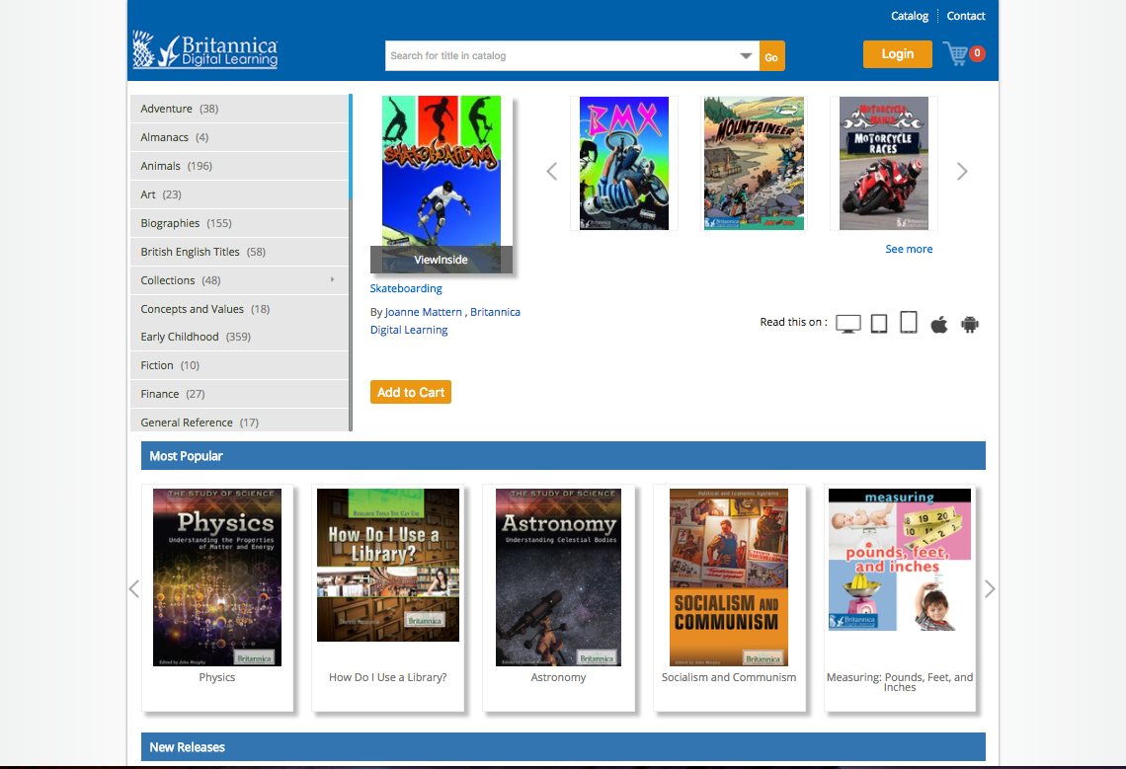The height and width of the screenshot is (769, 1126).
Task: Click the cart item count badge
Action: [978, 53]
